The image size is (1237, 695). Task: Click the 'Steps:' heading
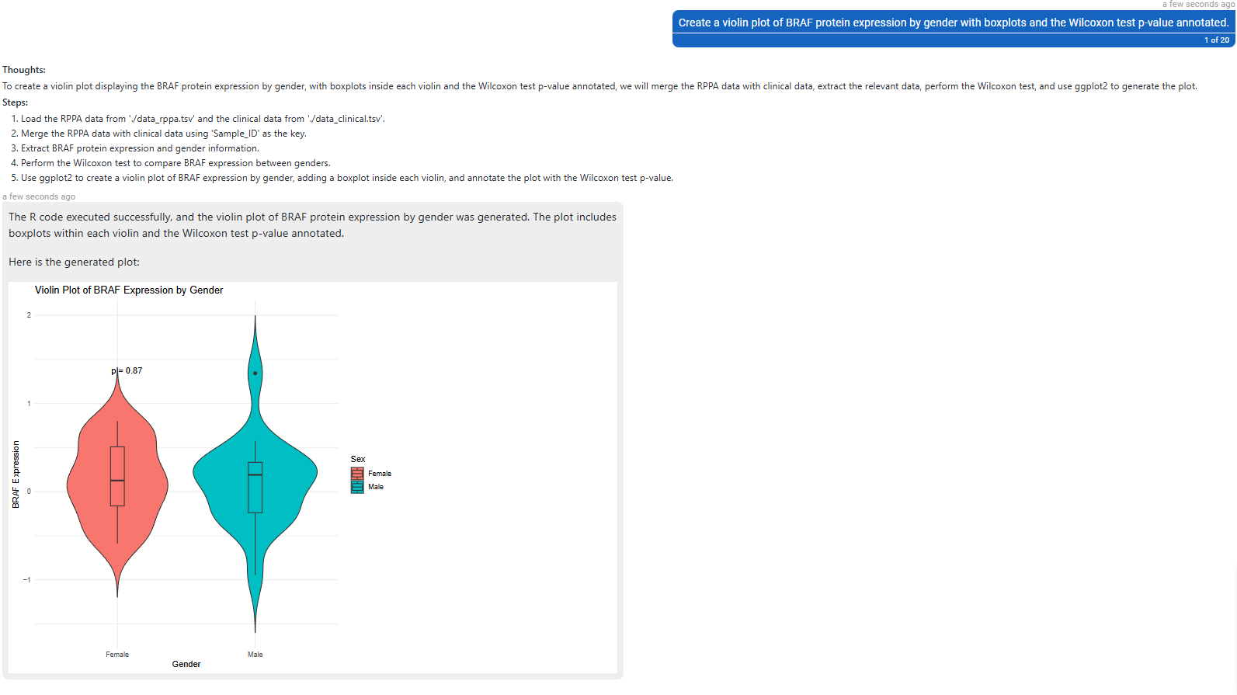click(16, 103)
